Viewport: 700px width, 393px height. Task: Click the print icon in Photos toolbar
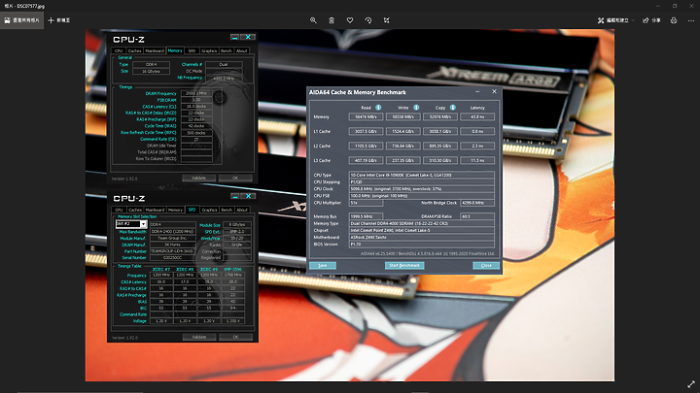674,20
